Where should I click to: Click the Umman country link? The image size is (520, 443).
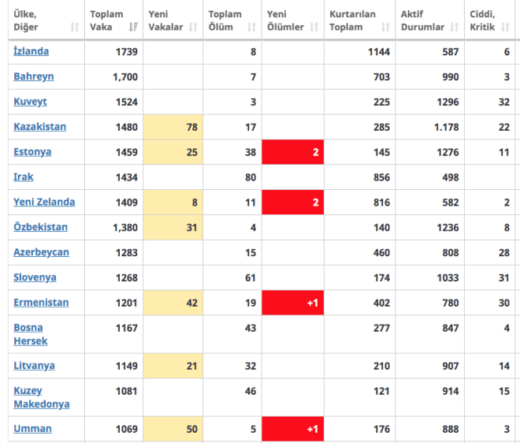32,429
